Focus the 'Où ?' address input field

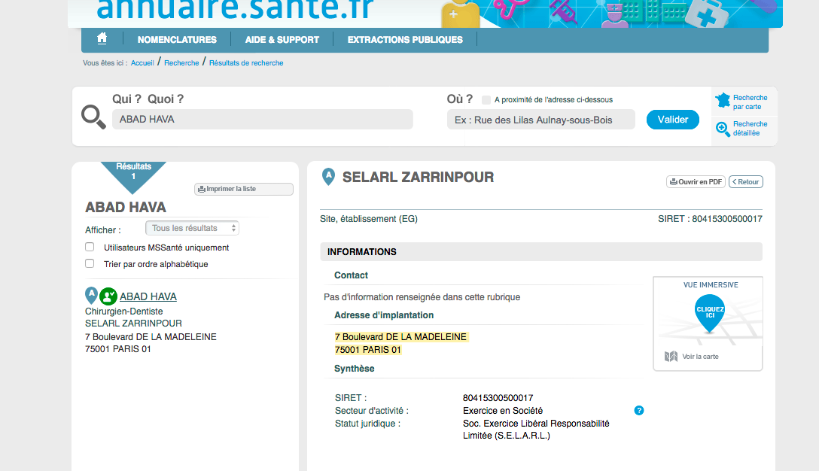(x=541, y=120)
